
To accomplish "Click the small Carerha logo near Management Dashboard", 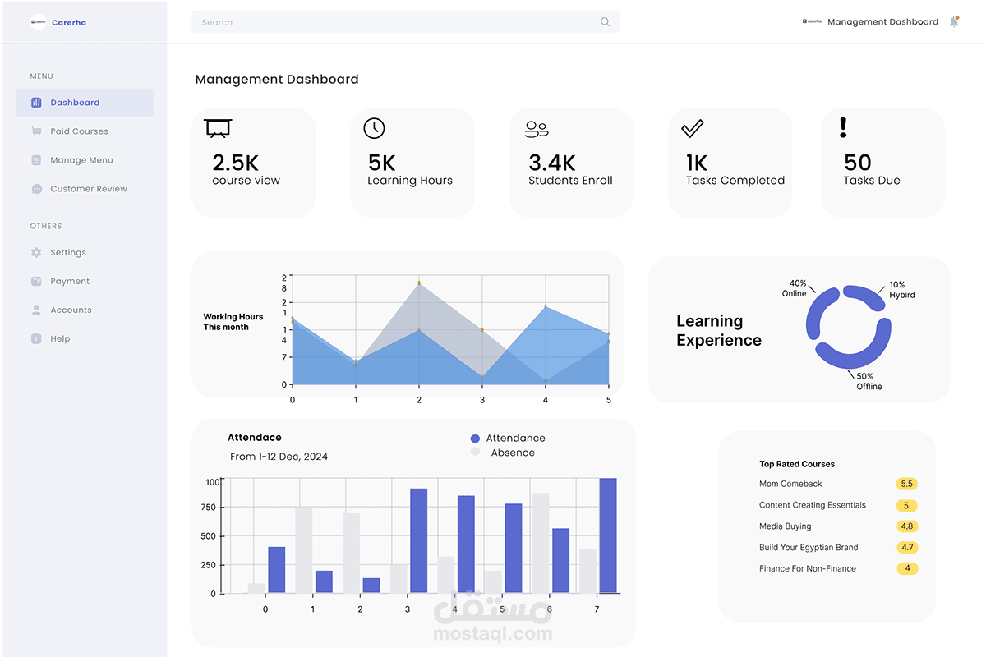I will (812, 21).
